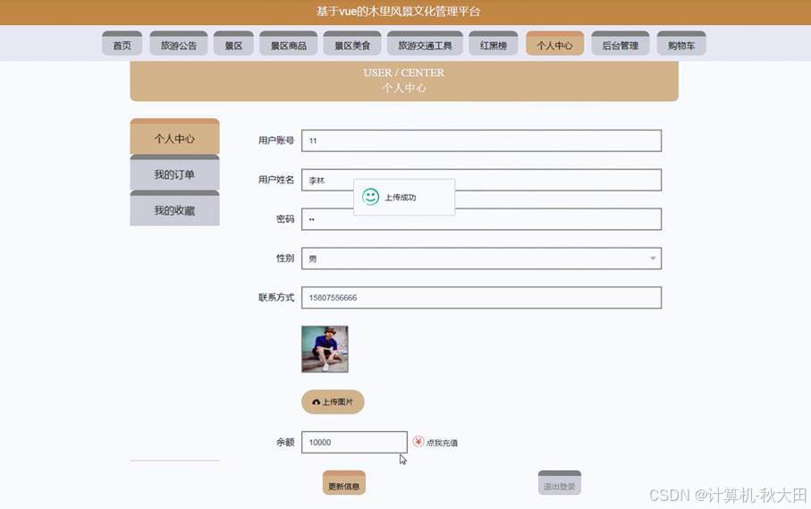The image size is (811, 509).
Task: Click the 上传成功 toast message text
Action: click(401, 197)
